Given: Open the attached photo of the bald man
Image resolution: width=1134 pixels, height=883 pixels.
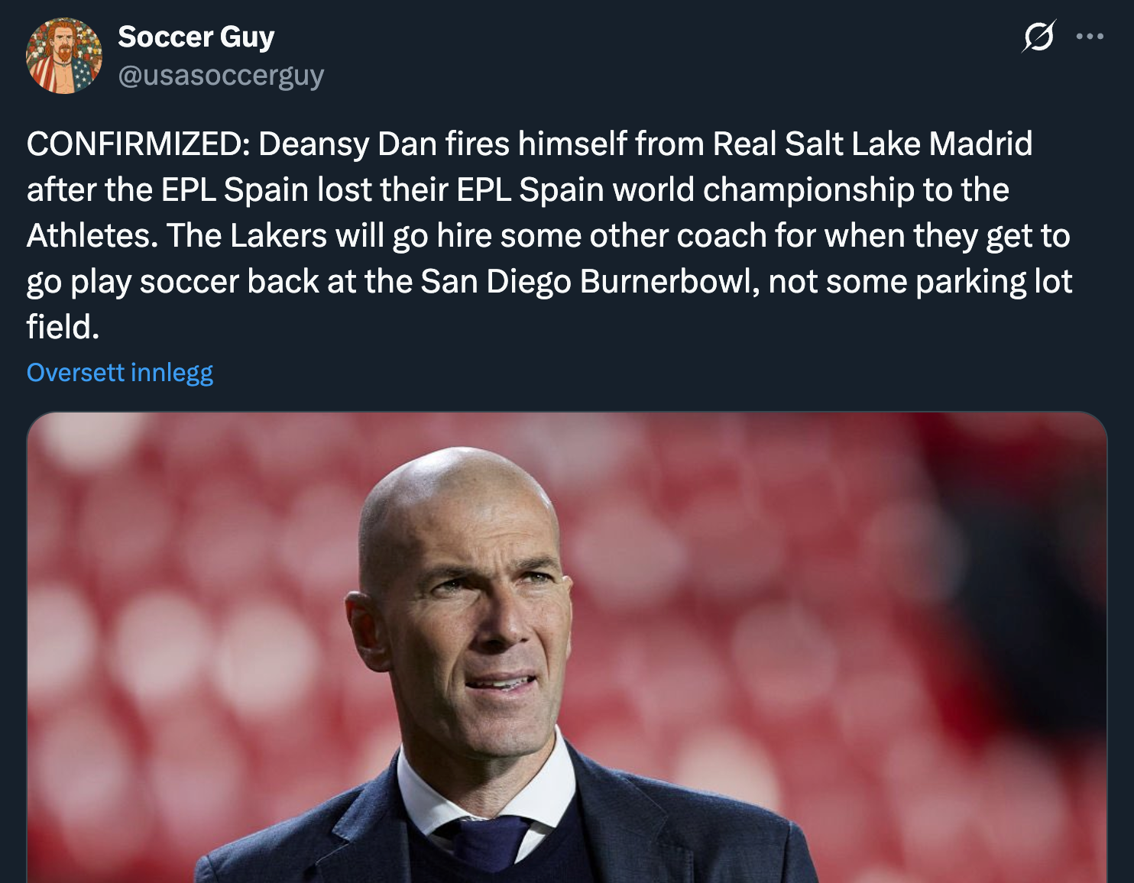Looking at the screenshot, I should pyautogui.click(x=567, y=648).
